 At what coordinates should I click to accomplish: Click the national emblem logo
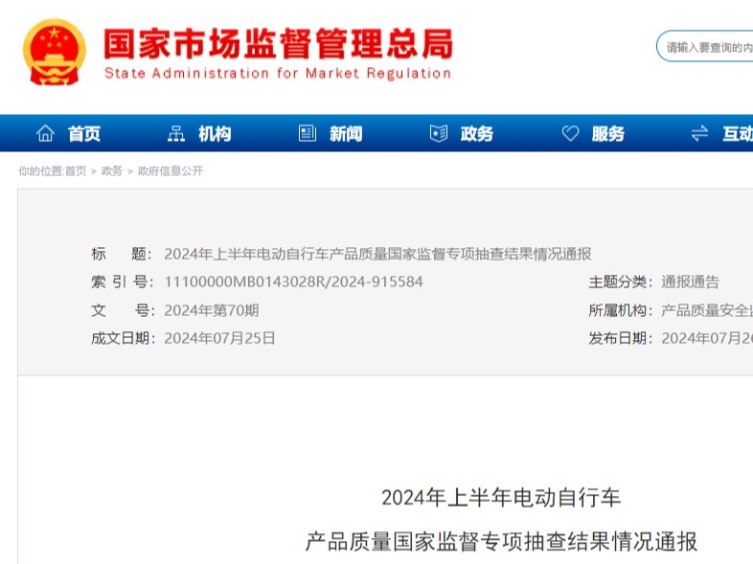click(x=54, y=52)
